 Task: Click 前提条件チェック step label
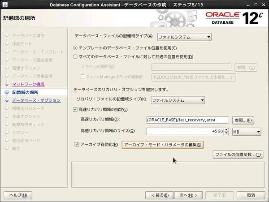pyautogui.click(x=28, y=125)
